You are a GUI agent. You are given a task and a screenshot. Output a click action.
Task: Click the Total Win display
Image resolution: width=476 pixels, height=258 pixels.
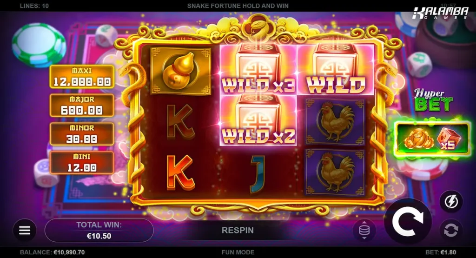(x=99, y=231)
